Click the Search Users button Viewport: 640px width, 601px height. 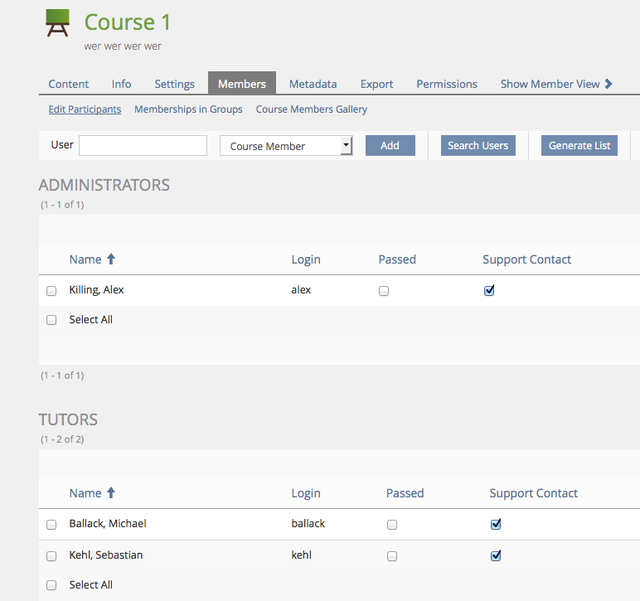[478, 146]
